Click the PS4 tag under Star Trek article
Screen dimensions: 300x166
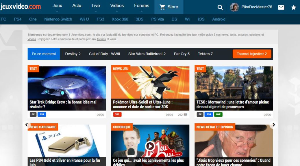pos(42,114)
